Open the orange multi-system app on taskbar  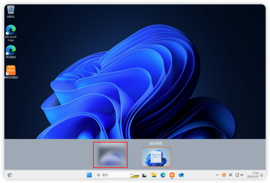pyautogui.click(x=172, y=175)
